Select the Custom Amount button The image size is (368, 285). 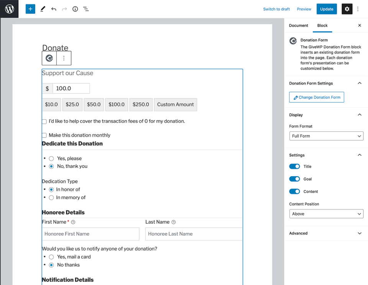pyautogui.click(x=175, y=104)
